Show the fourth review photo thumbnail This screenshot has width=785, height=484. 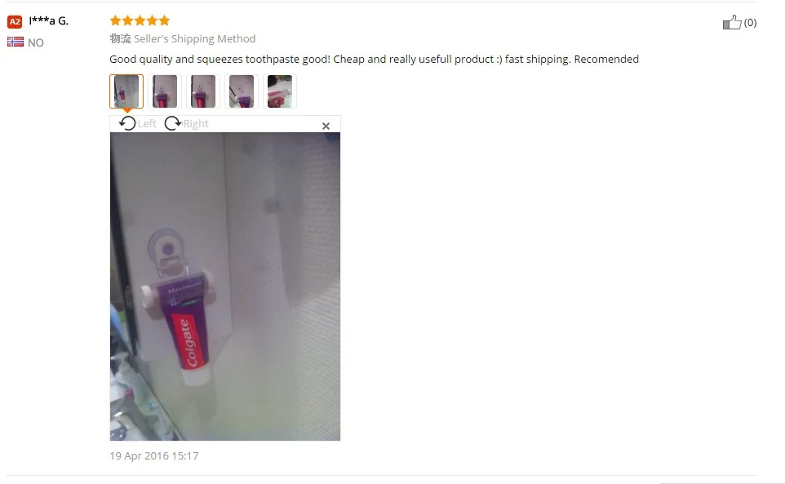[x=242, y=91]
